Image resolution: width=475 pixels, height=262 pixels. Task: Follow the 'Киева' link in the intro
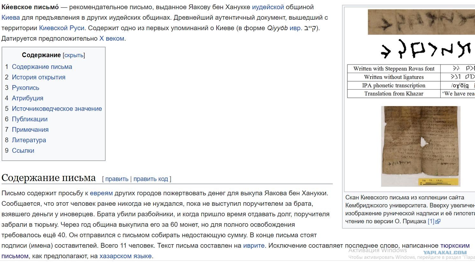(10, 17)
